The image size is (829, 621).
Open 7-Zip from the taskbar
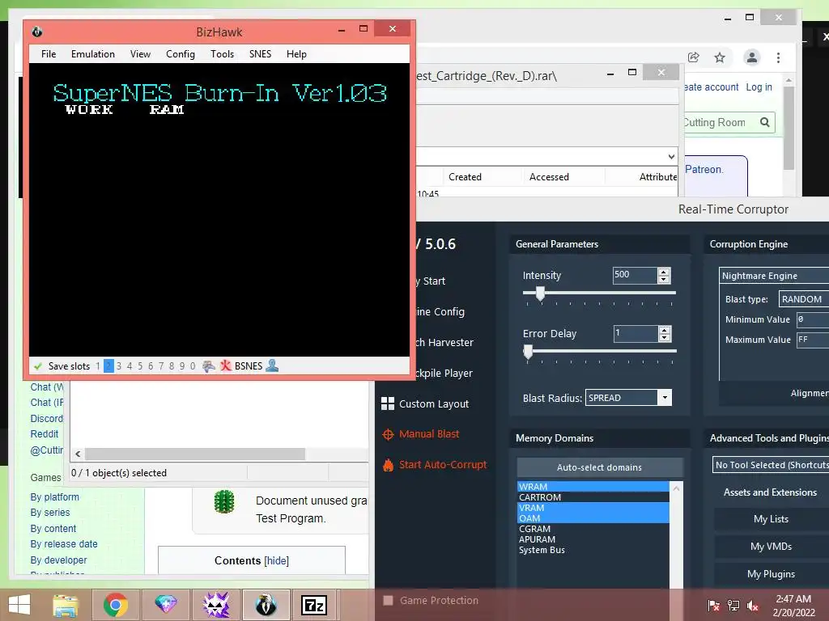314,605
